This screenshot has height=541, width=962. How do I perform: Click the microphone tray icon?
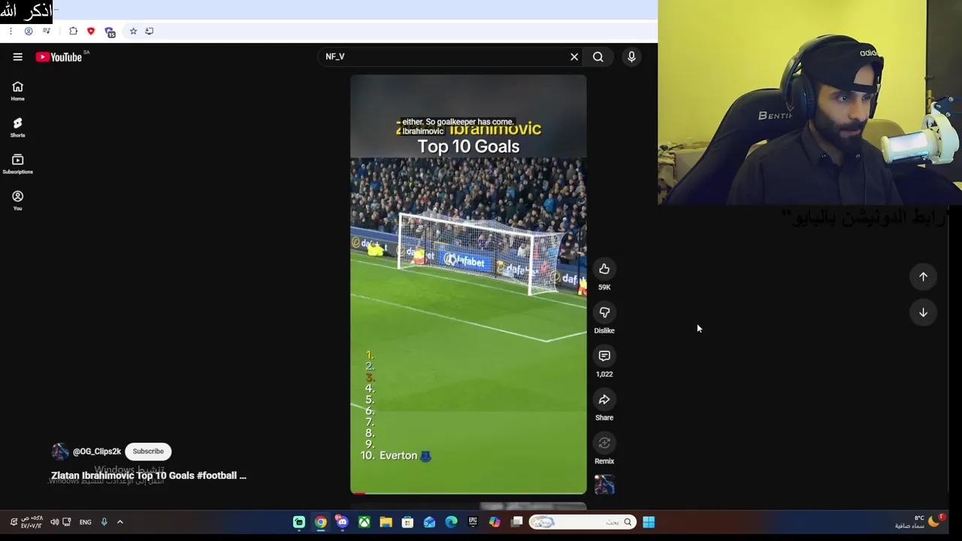104,522
